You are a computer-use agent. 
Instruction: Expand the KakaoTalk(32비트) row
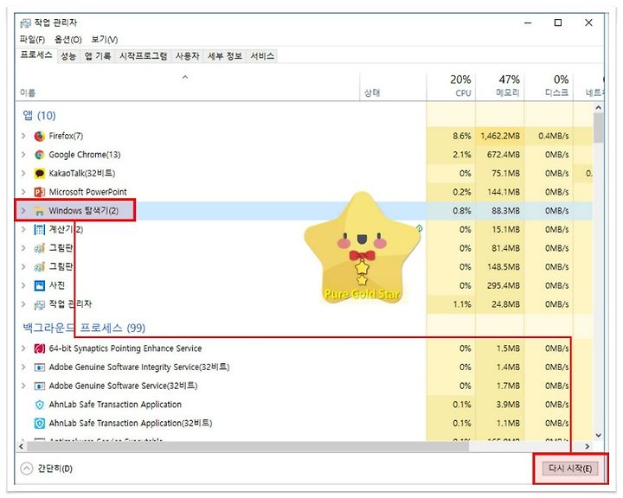coord(23,174)
